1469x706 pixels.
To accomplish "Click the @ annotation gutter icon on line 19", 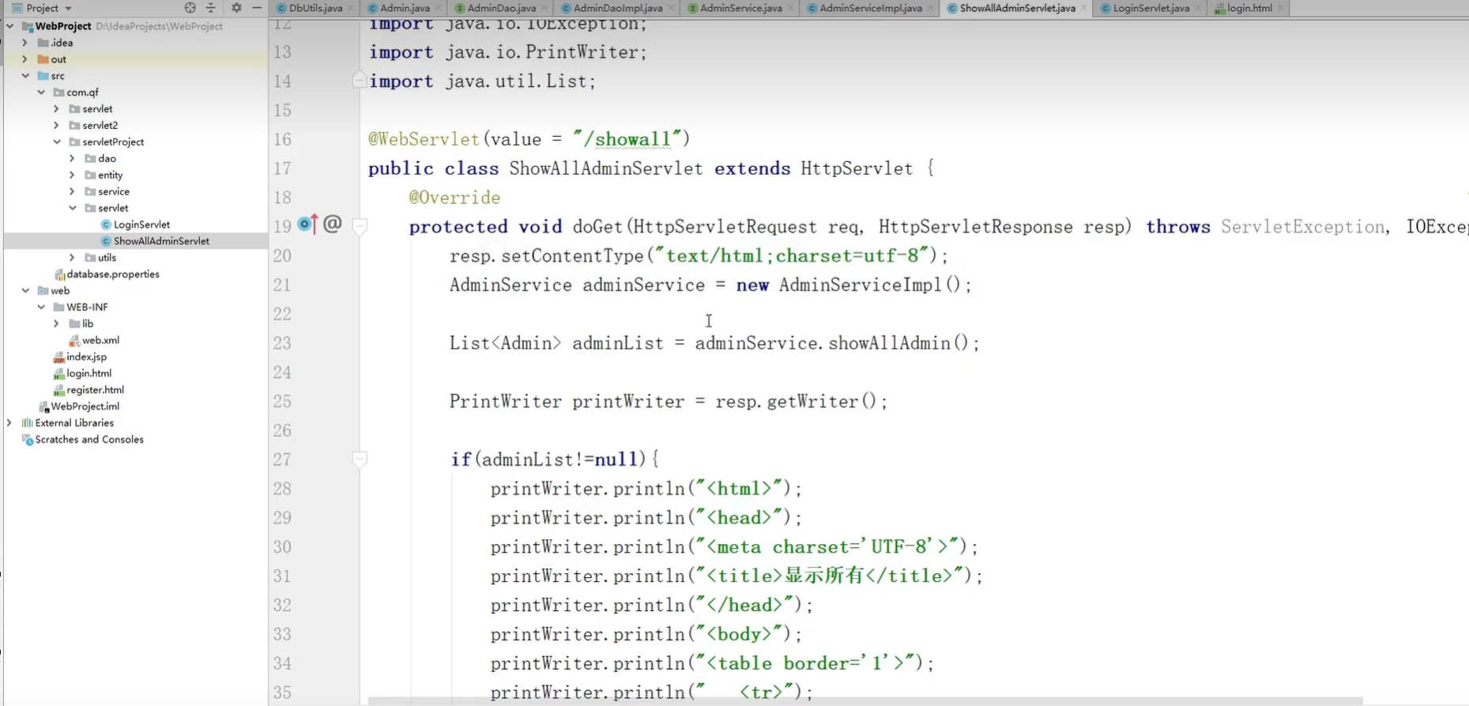I will 333,225.
